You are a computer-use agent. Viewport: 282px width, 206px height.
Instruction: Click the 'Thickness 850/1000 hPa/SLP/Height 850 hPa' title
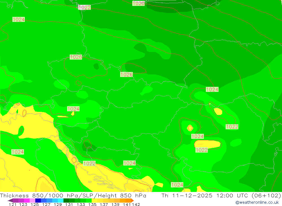coord(73,195)
